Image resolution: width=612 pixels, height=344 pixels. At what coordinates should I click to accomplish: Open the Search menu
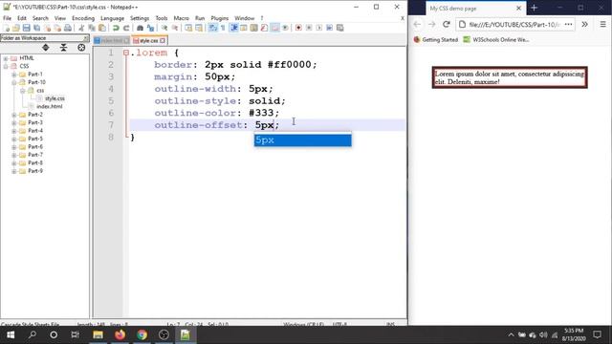[40, 18]
